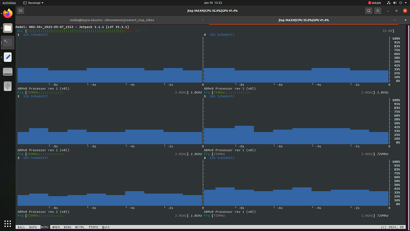Click the MAXN power mode indicator
Image resolution: width=410 pixels, height=231 pixels.
[x=374, y=3]
